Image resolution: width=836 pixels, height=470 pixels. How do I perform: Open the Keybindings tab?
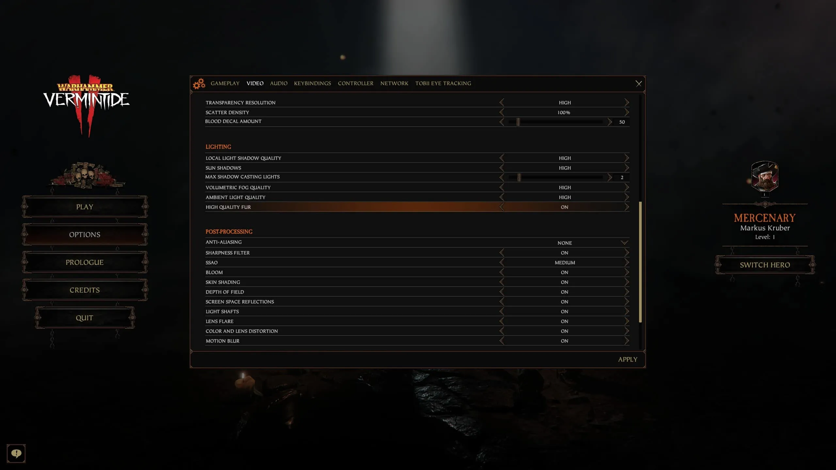tap(312, 83)
